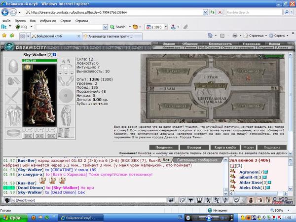Image resolution: width=296 pixels, height=222 pixels.
Task: Click the Print toolbar icon
Action: [x=235, y=36]
